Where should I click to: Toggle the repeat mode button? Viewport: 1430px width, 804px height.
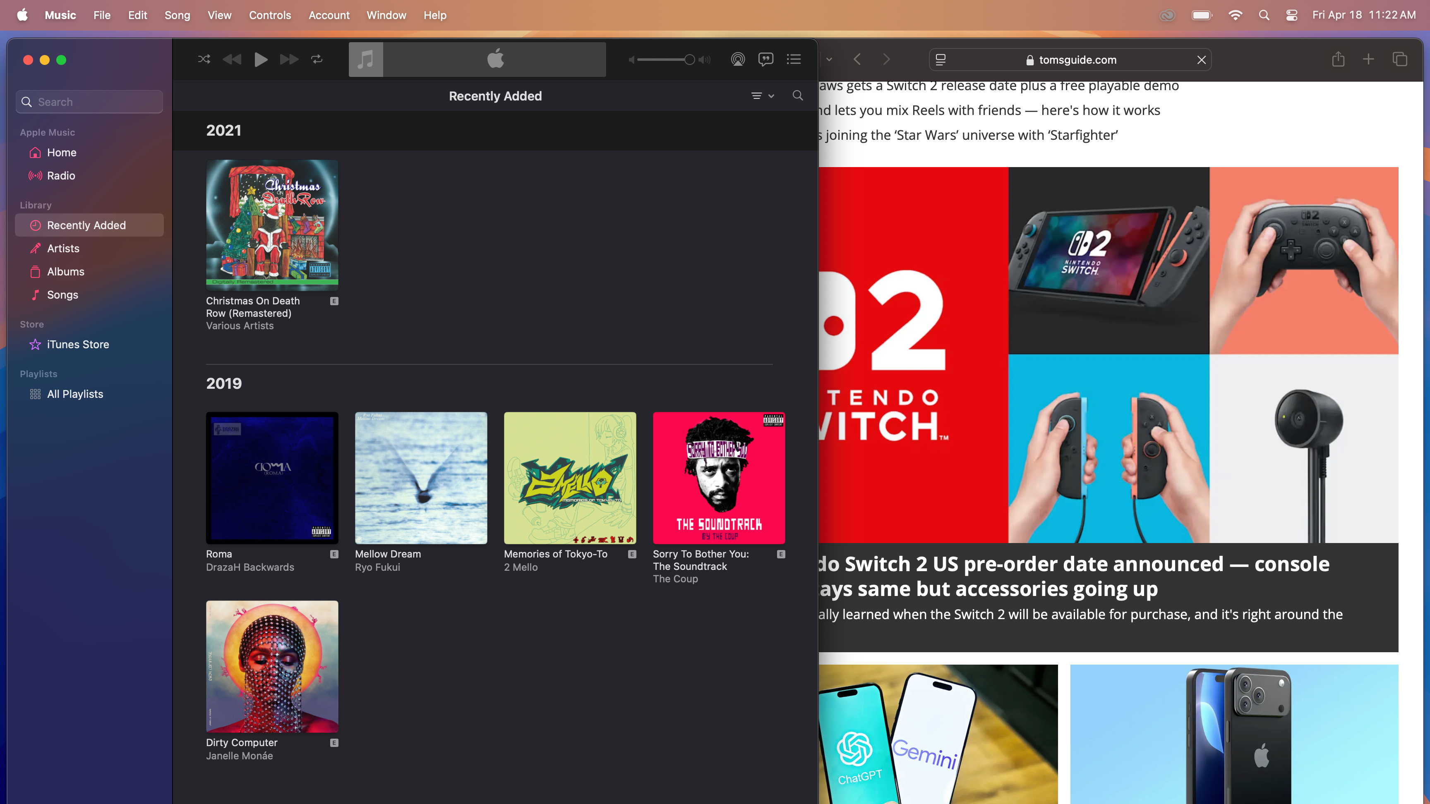point(317,60)
